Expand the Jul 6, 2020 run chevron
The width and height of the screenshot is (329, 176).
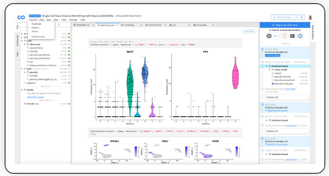[307, 116]
